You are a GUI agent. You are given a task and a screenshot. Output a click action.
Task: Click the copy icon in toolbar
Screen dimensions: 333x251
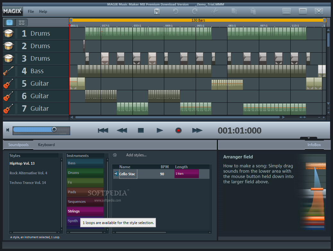(x=234, y=11)
